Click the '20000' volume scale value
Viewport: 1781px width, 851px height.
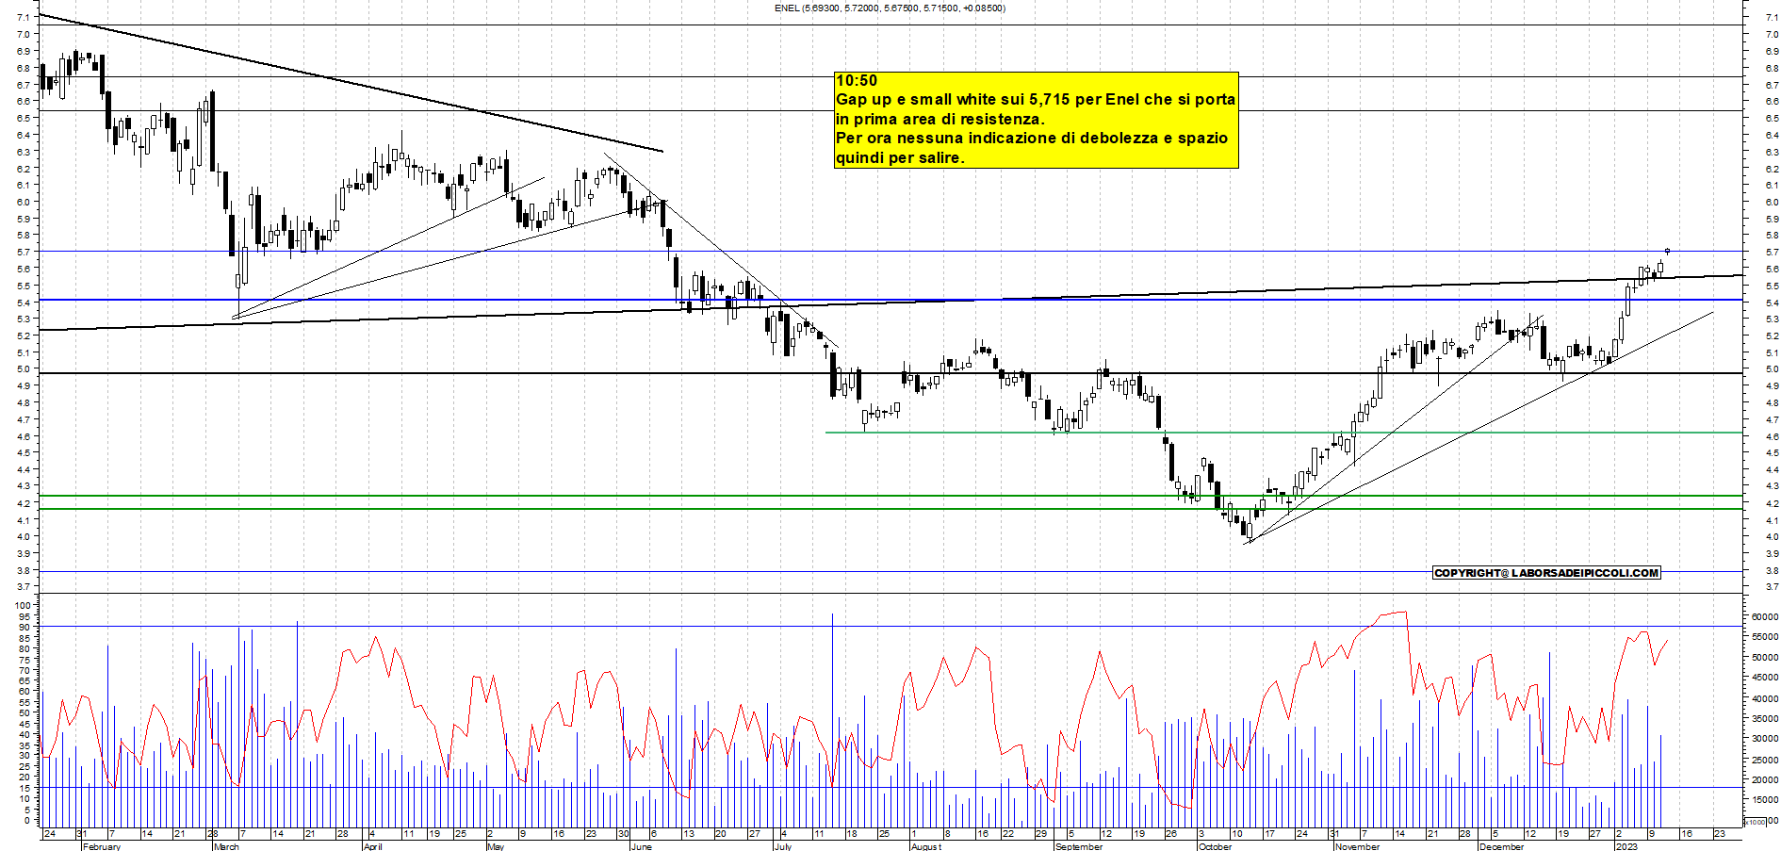(1765, 780)
